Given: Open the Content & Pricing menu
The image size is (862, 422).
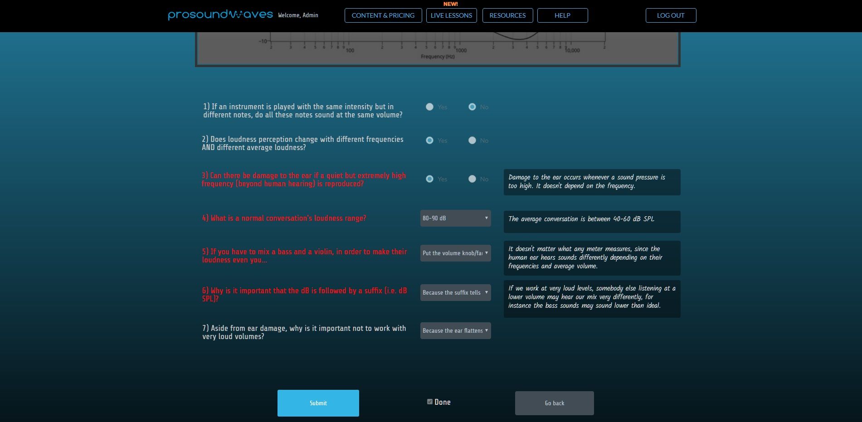Looking at the screenshot, I should [x=383, y=15].
